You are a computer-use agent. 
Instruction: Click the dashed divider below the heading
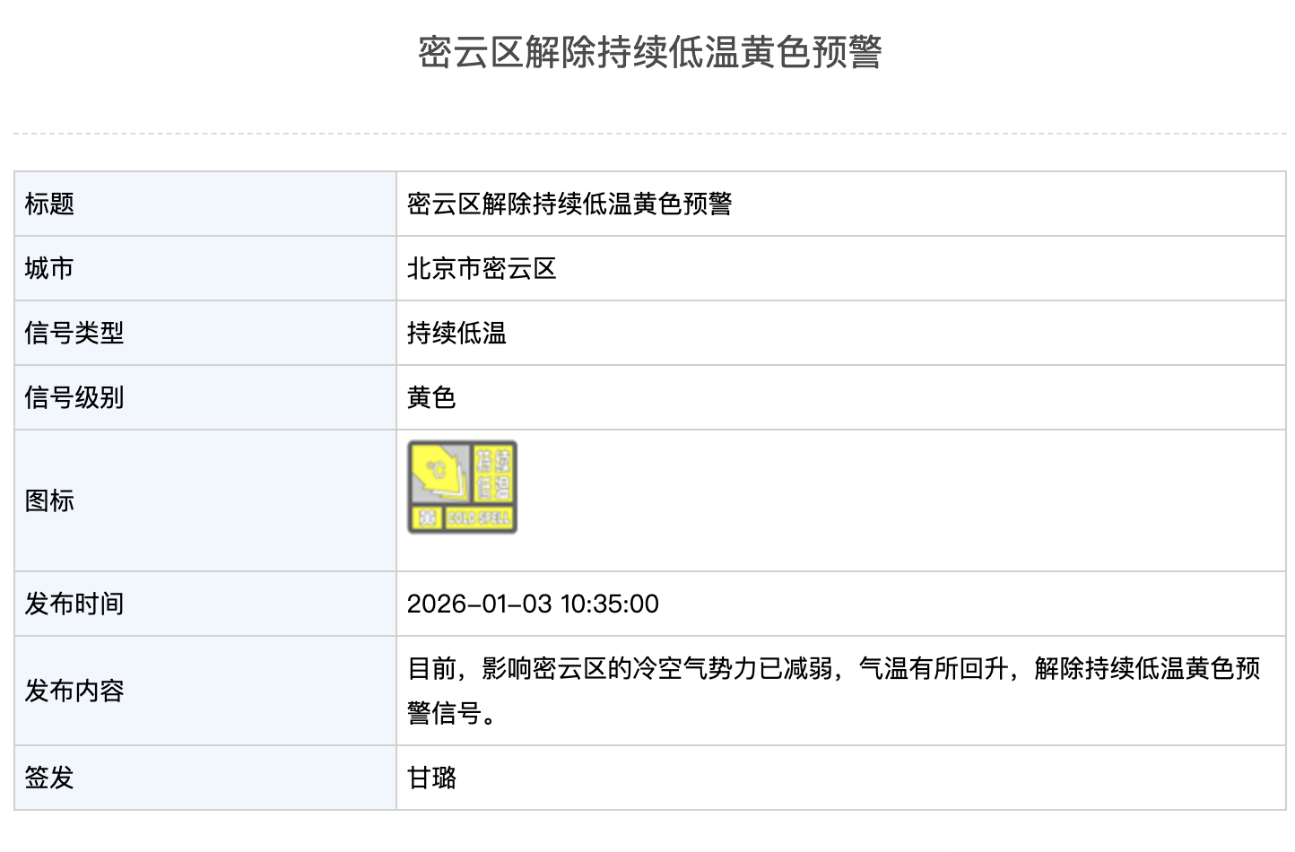pos(649,134)
